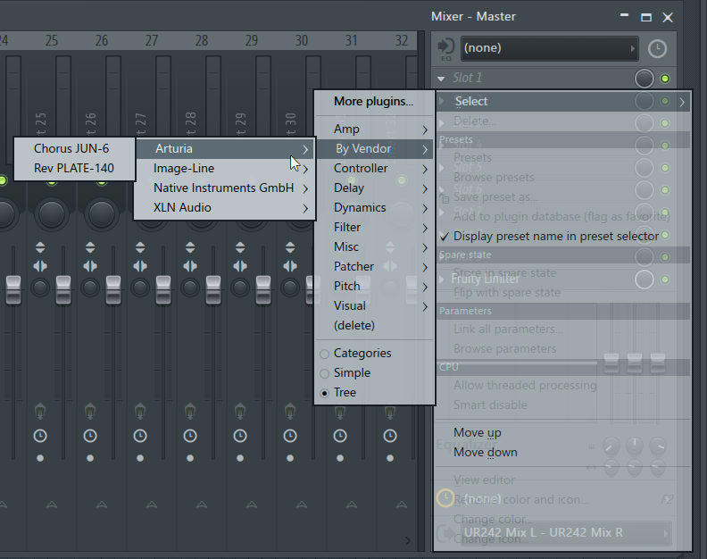Expand the Arturia vendor submenu
This screenshot has width=707, height=559.
pyautogui.click(x=225, y=149)
